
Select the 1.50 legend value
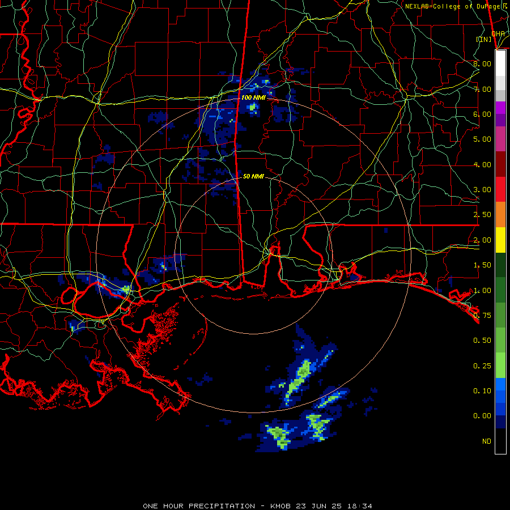pos(482,265)
